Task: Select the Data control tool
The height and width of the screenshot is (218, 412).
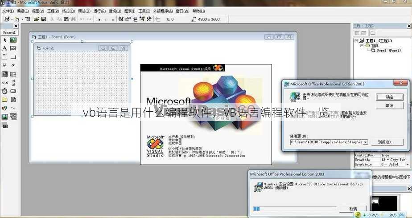Action: click(x=13, y=117)
